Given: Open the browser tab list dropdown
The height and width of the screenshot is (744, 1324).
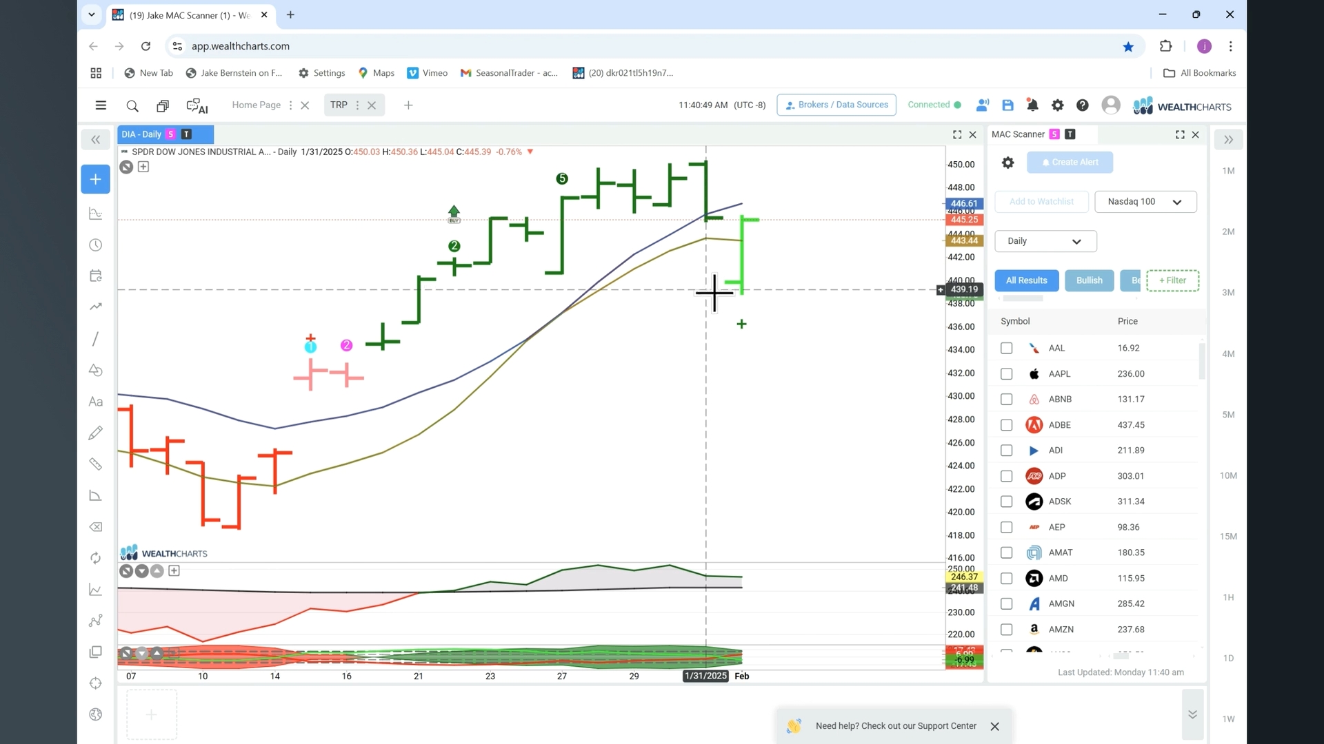Looking at the screenshot, I should (91, 14).
